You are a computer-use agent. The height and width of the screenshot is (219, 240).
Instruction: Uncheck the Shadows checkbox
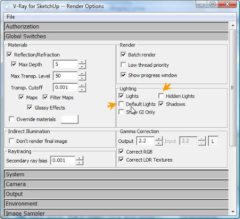[161, 104]
